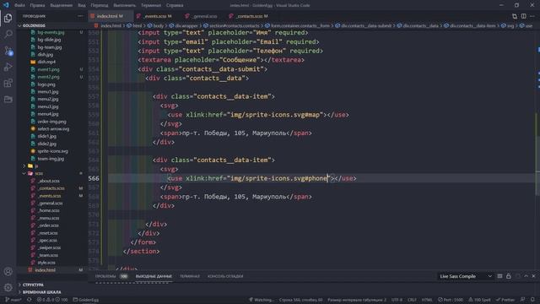Click line number 566 in gutter
This screenshot has width=540, height=304.
click(94, 178)
